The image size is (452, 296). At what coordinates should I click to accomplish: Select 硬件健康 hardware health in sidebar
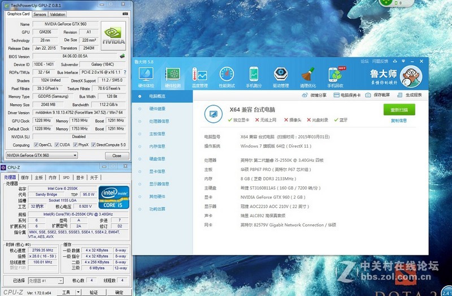pos(163,109)
